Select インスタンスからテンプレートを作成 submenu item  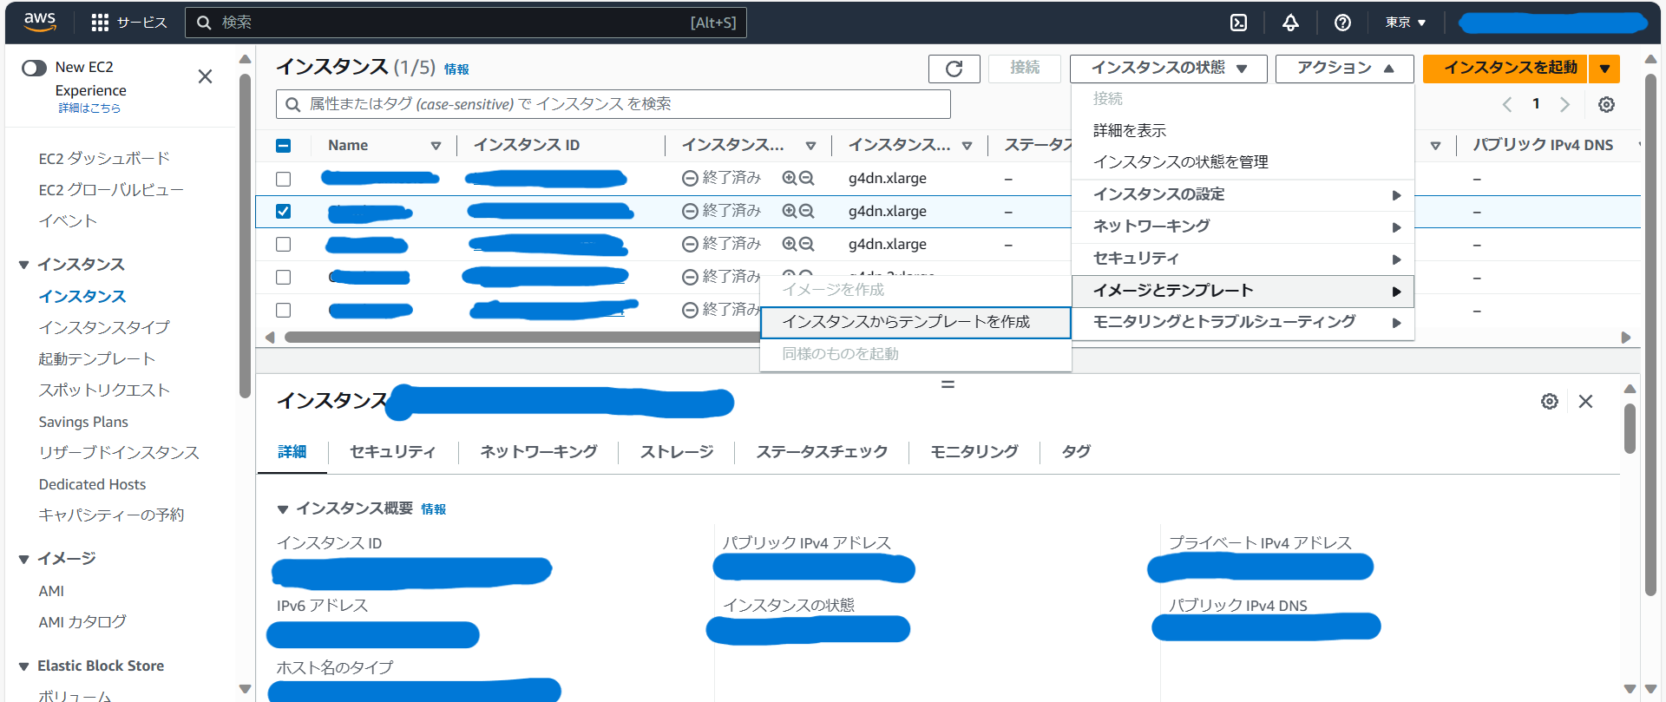(915, 322)
